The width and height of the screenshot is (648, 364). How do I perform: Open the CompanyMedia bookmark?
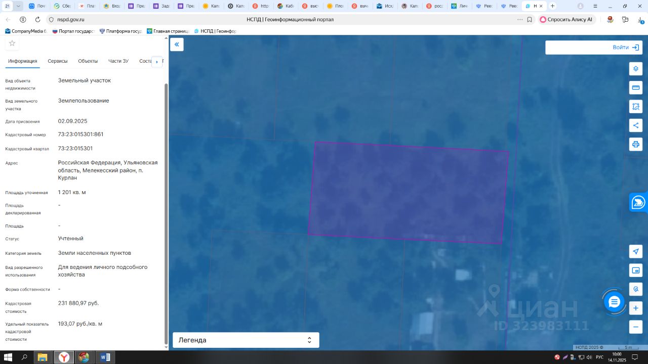(x=25, y=31)
